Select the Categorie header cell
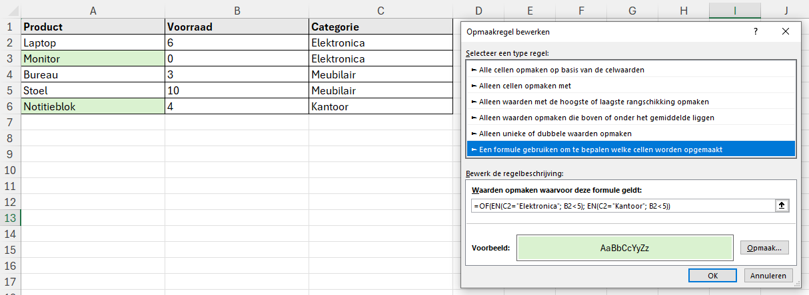 (381, 27)
